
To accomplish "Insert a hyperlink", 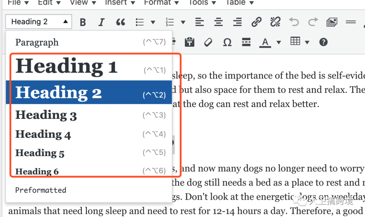I will (x=257, y=21).
